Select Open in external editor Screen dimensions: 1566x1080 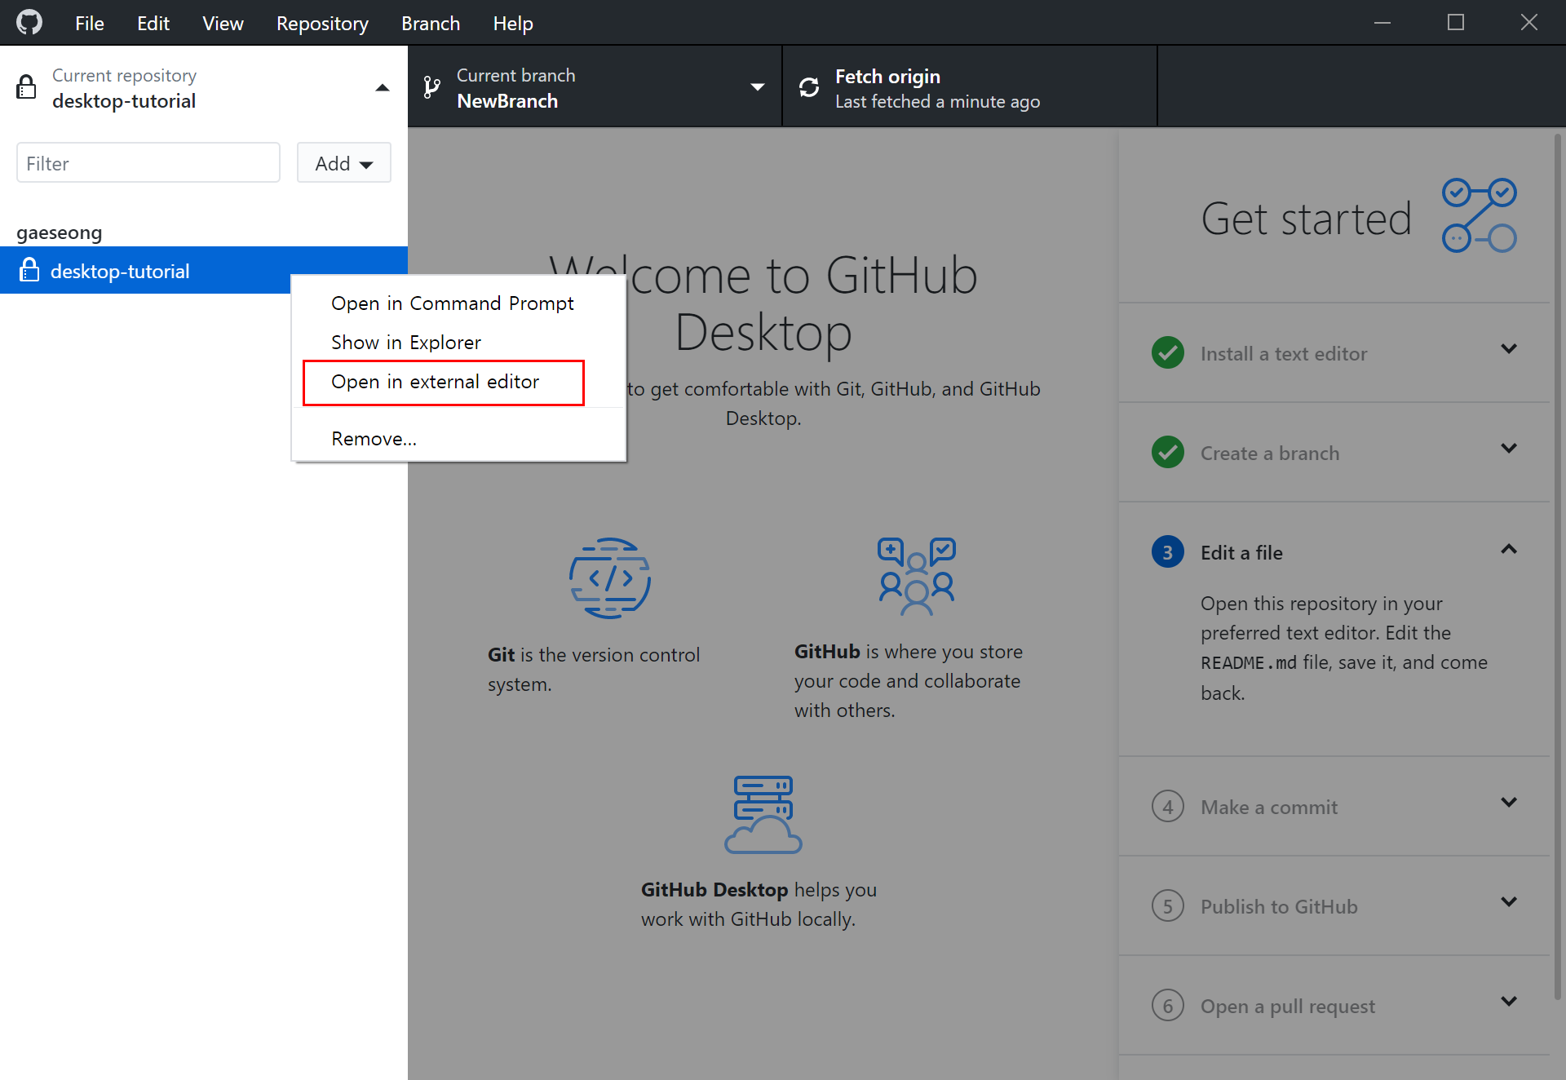[458, 382]
